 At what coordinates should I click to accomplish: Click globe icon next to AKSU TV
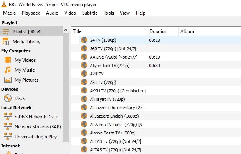point(84,91)
